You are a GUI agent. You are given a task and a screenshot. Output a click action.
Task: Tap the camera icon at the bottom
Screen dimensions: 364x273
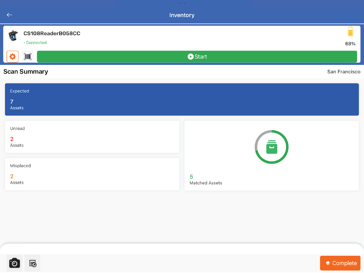pos(15,263)
